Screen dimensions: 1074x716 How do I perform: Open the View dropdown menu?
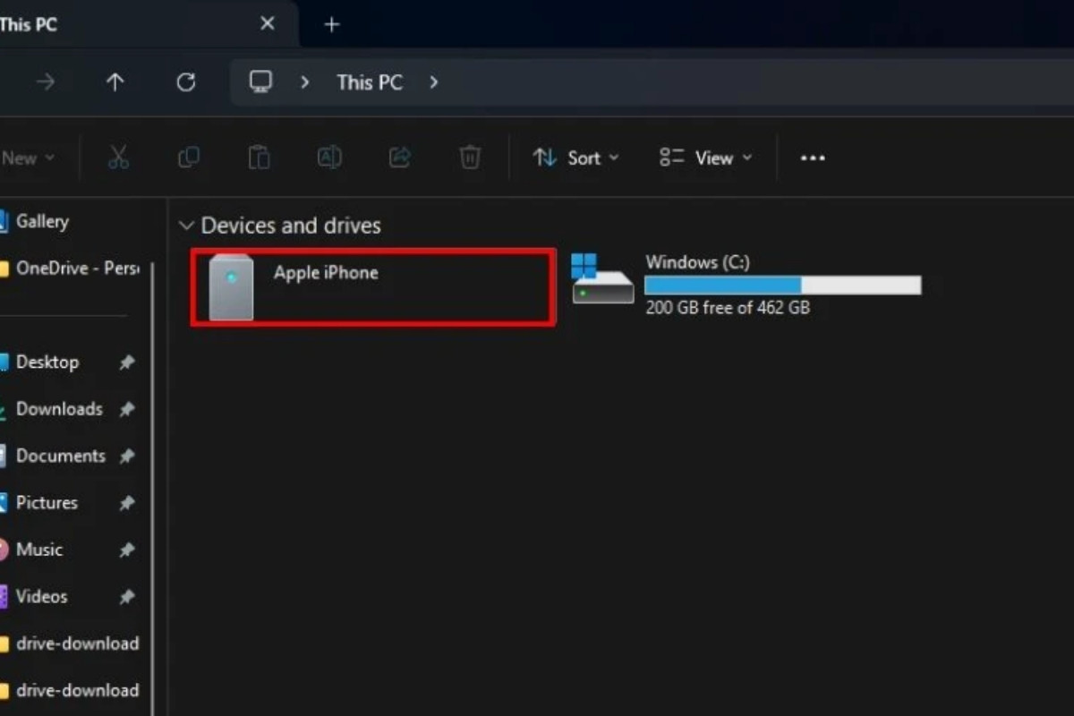(x=706, y=158)
